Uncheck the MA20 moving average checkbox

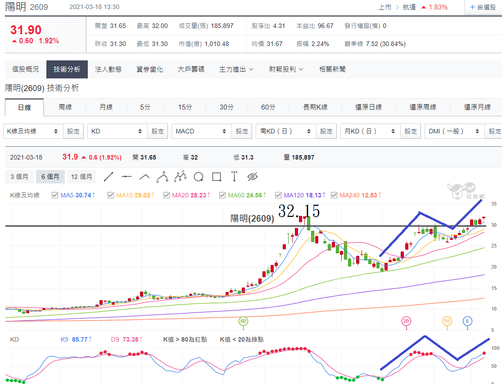coord(167,195)
